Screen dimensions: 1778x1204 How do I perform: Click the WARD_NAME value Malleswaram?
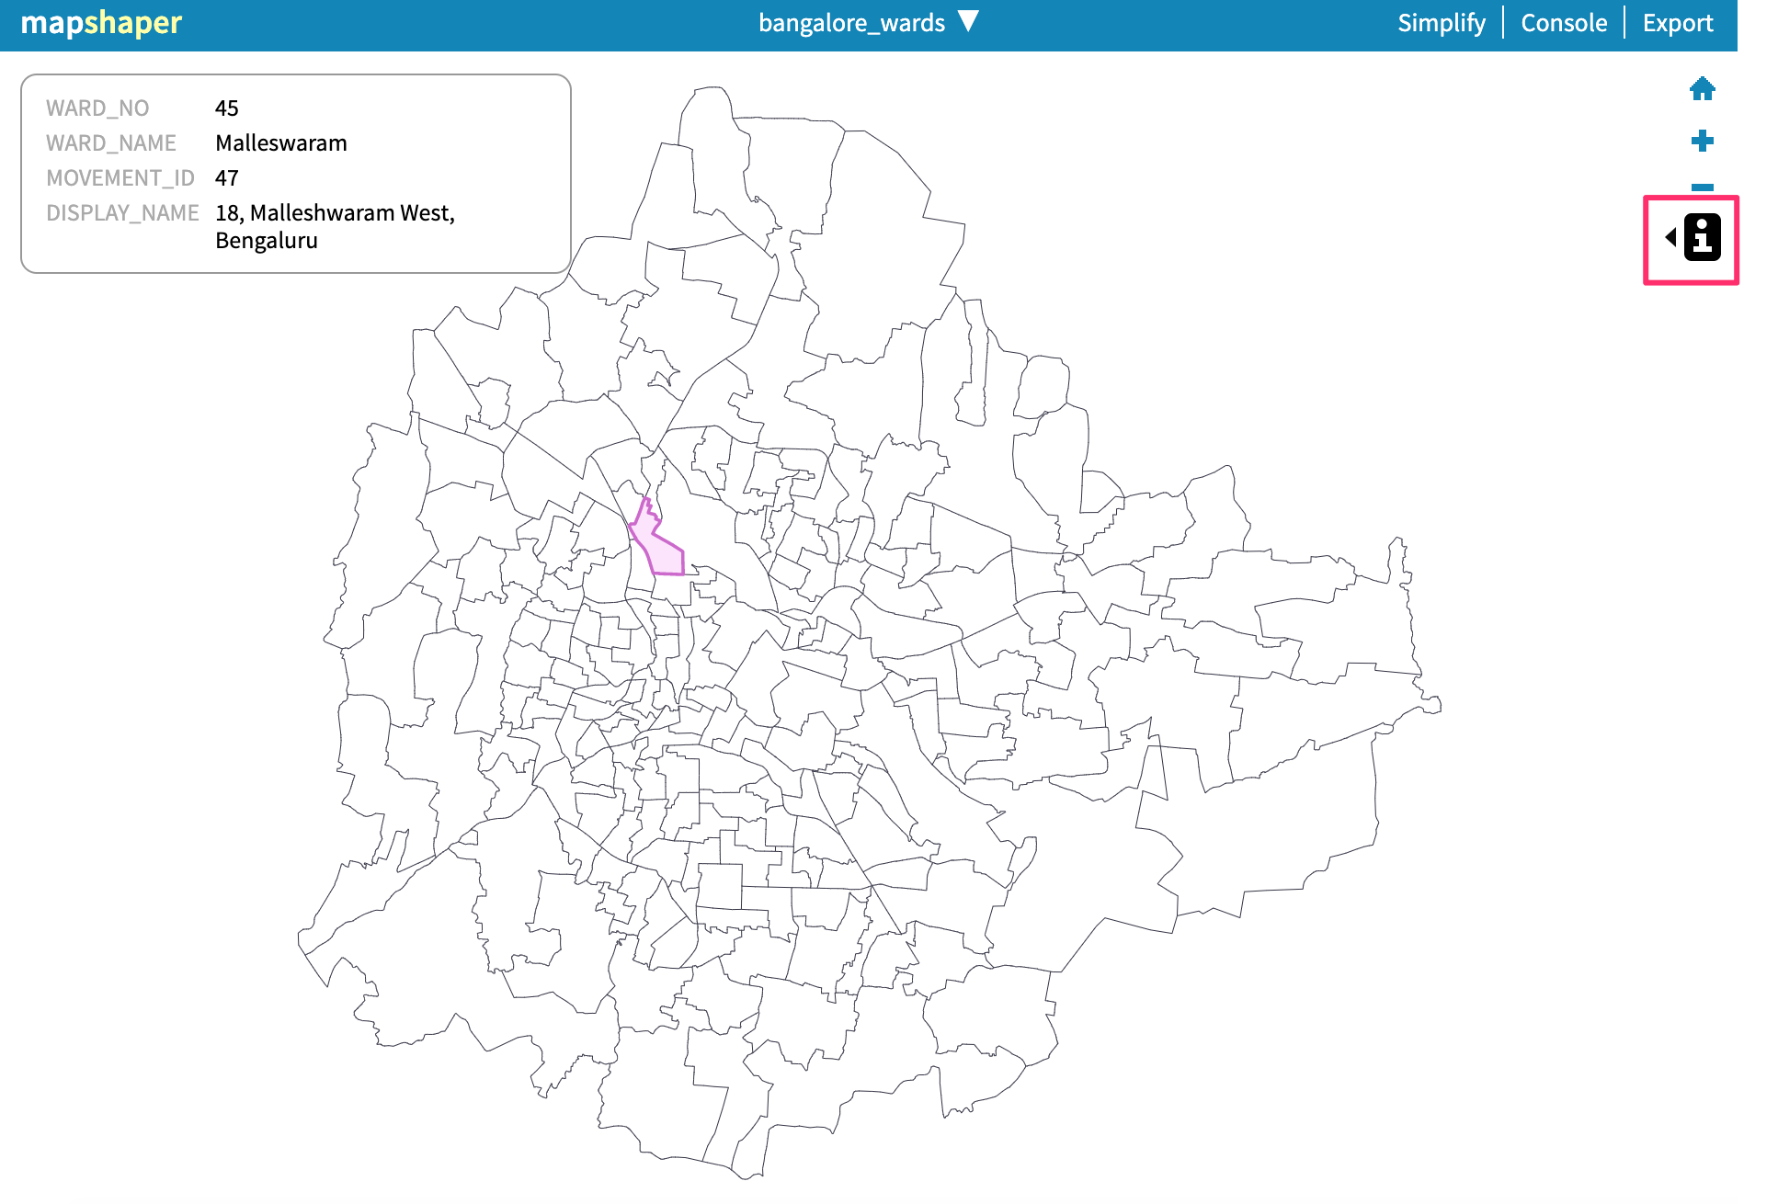pyautogui.click(x=280, y=142)
